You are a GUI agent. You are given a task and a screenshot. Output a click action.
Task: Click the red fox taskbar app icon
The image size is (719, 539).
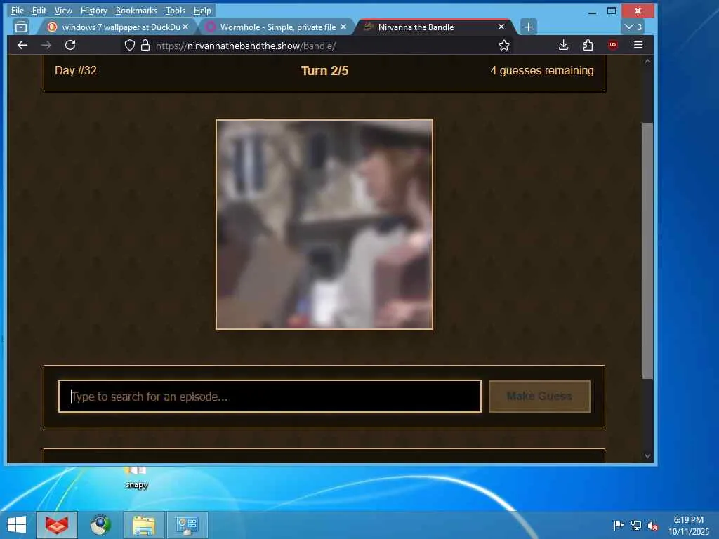pyautogui.click(x=57, y=525)
